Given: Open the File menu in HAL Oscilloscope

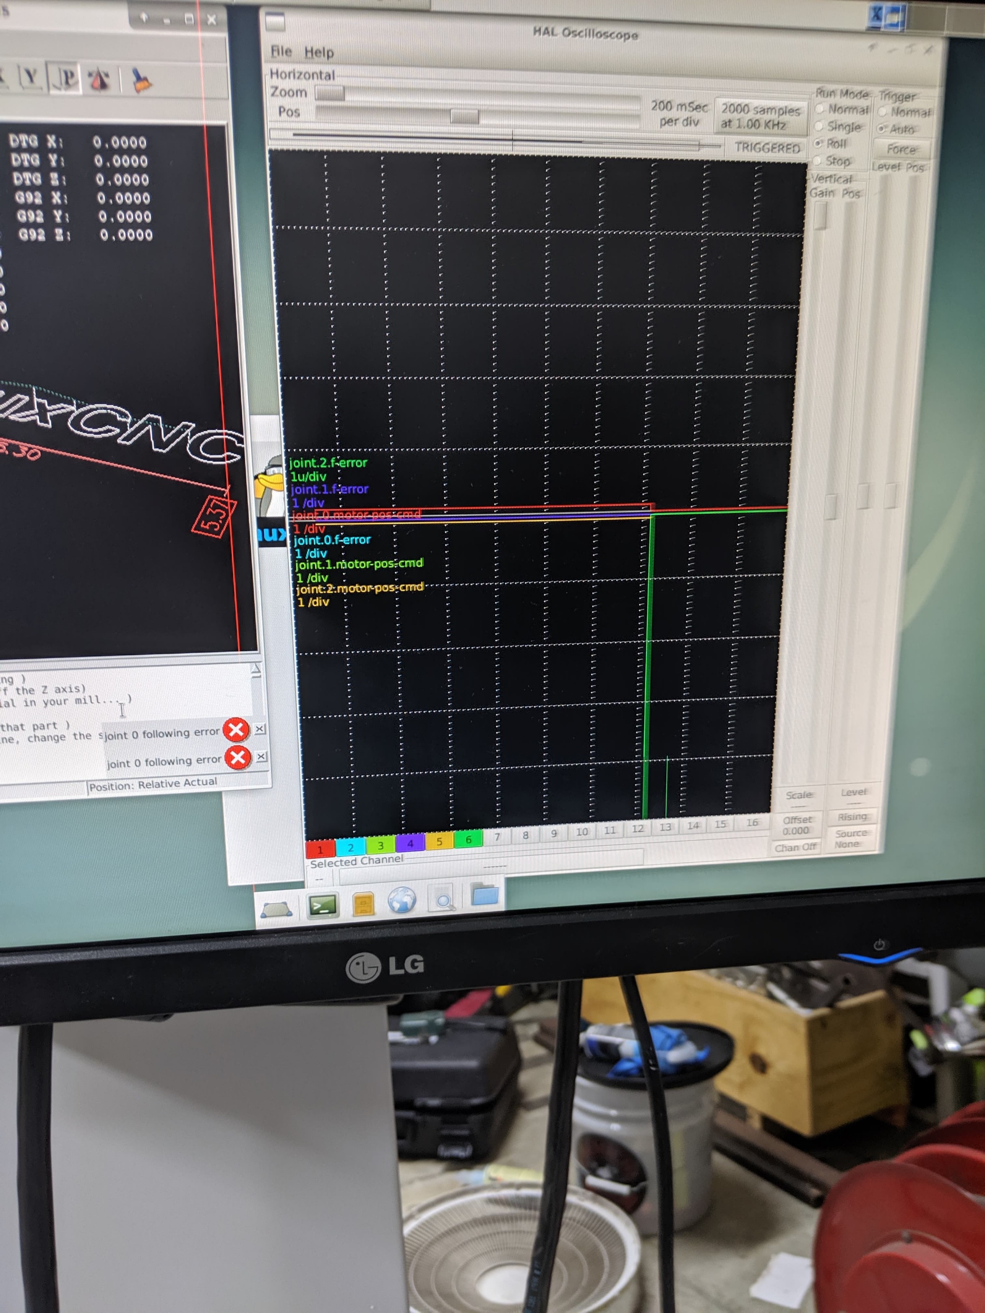Looking at the screenshot, I should pyautogui.click(x=281, y=52).
